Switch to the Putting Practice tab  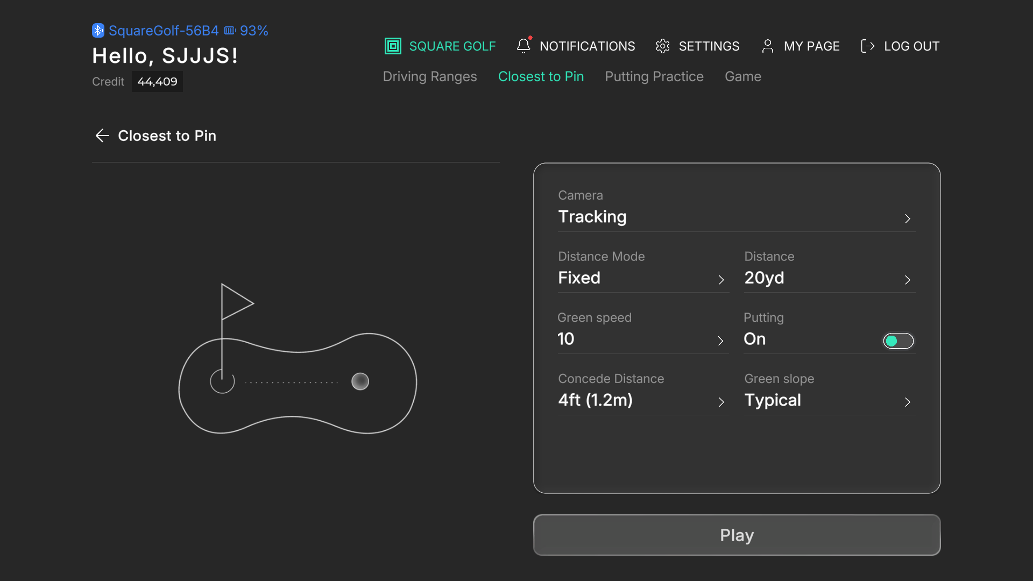(x=654, y=76)
